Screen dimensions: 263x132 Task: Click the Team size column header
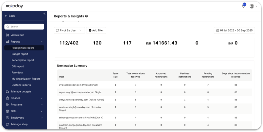tap(115, 75)
